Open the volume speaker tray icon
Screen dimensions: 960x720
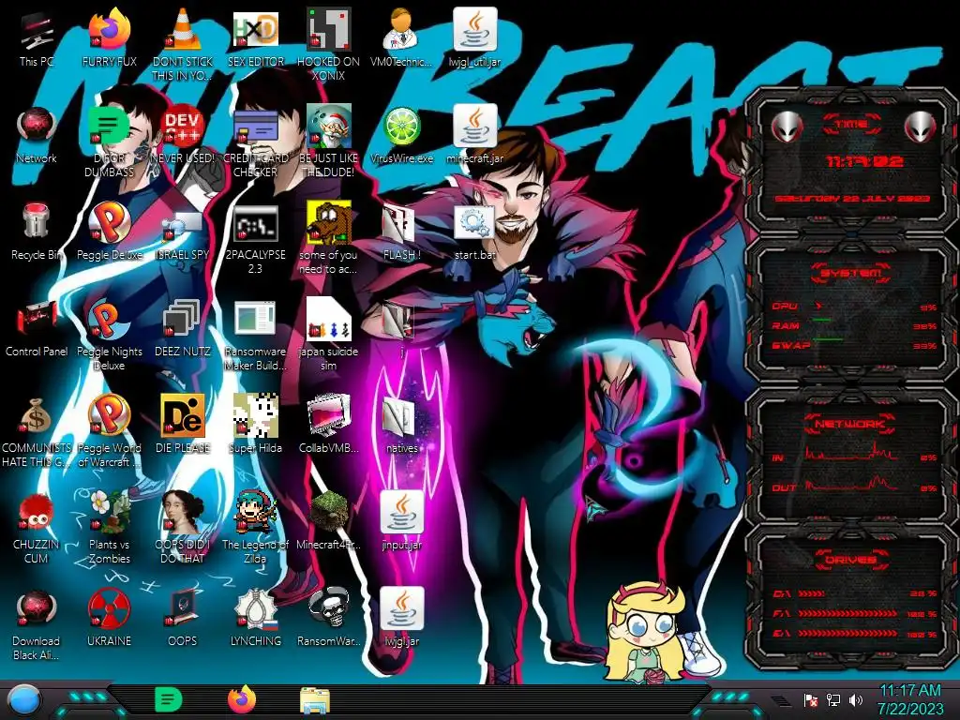tap(855, 699)
